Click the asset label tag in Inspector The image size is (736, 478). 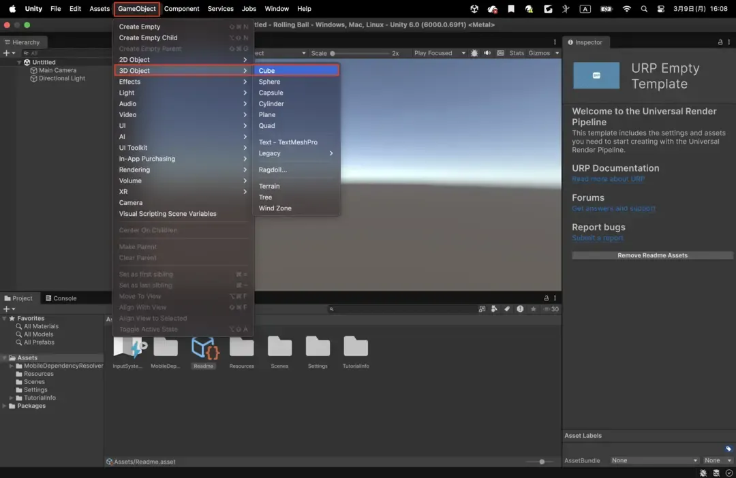pos(728,449)
